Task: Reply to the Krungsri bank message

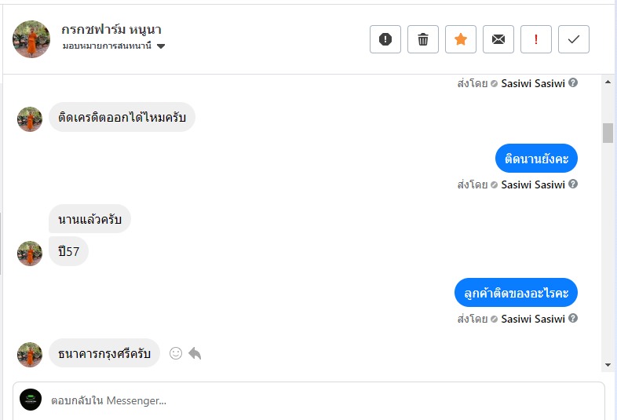Action: tap(195, 353)
